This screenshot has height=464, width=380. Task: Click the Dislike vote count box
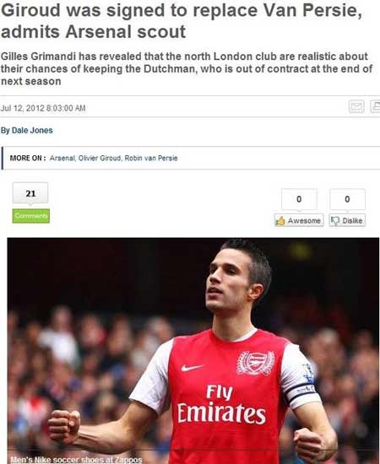347,199
